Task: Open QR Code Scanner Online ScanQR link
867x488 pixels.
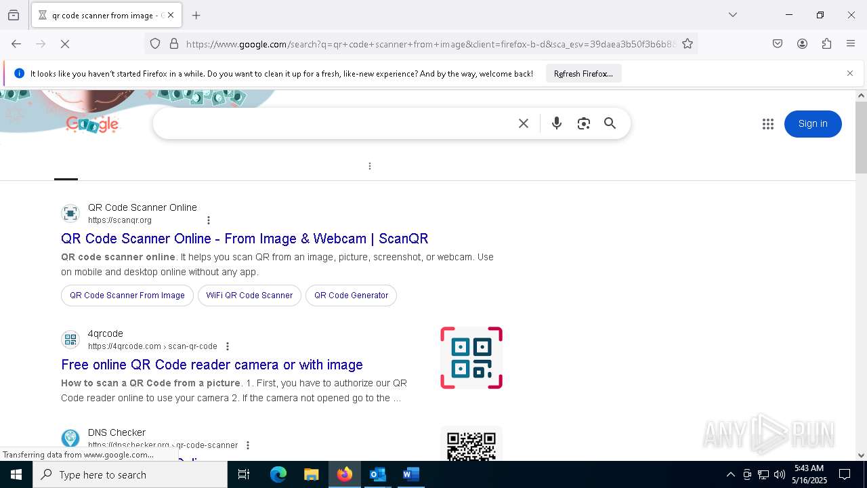Action: click(x=245, y=239)
